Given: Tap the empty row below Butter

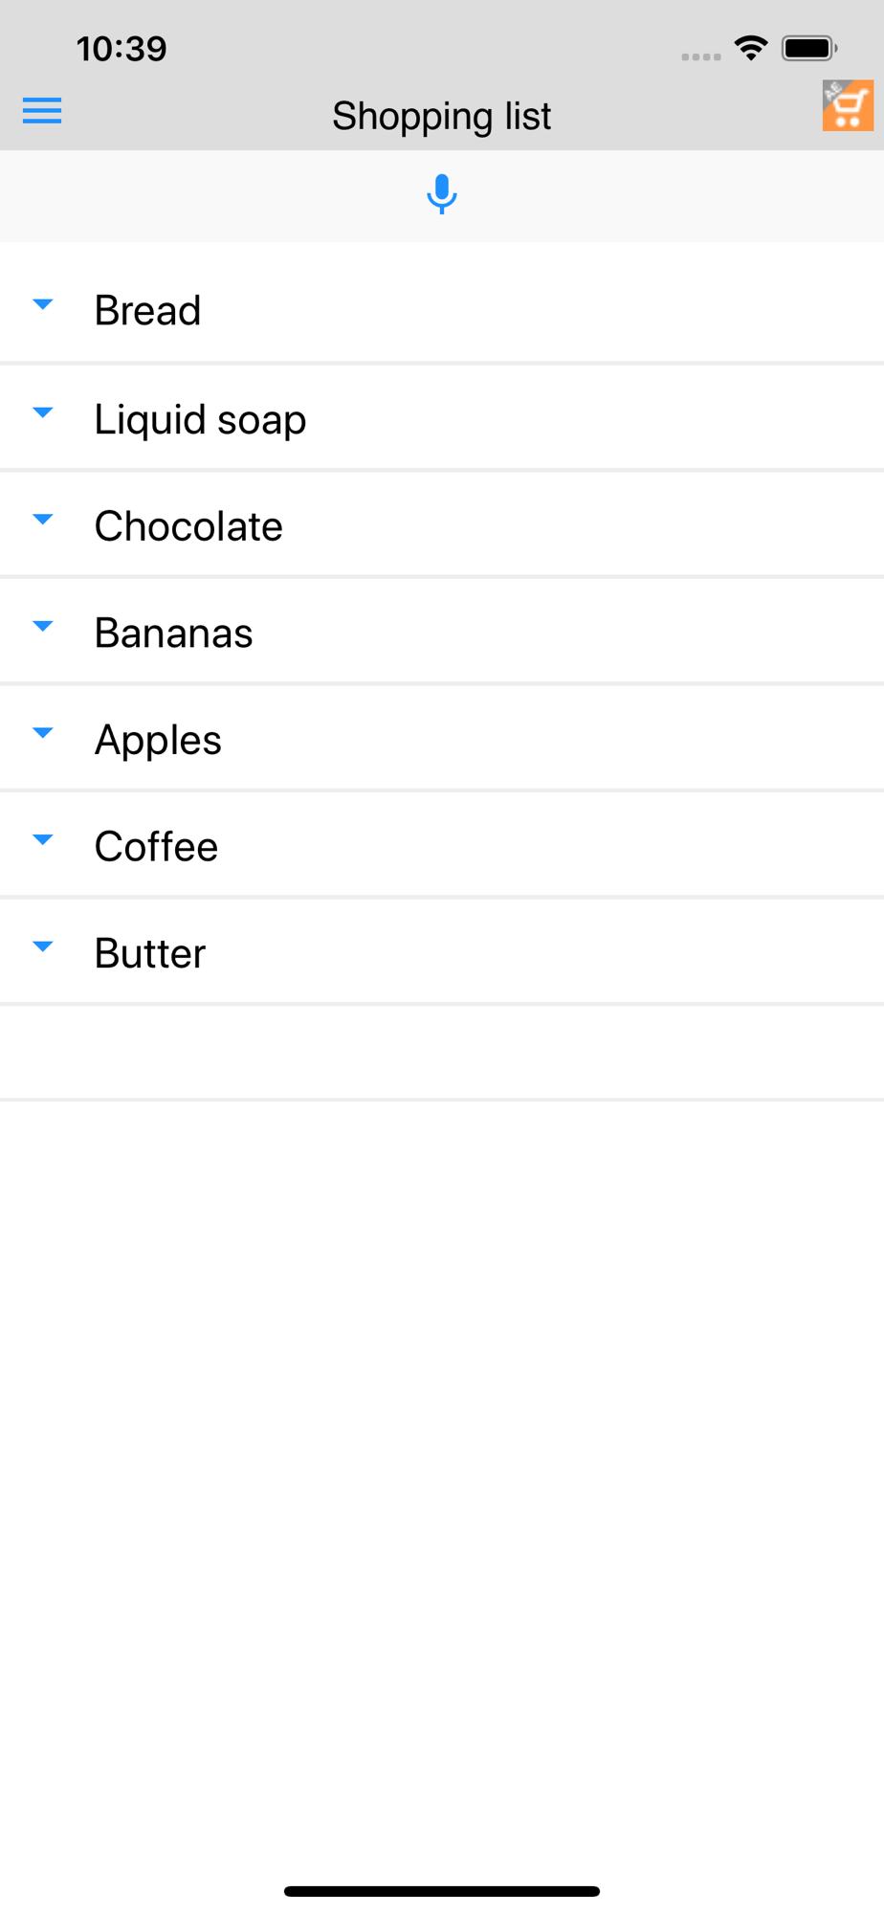Looking at the screenshot, I should point(442,1052).
